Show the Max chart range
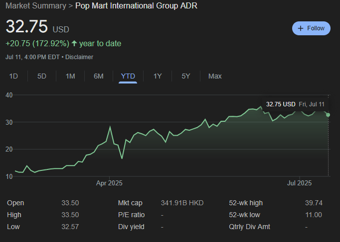Image resolution: width=340 pixels, height=242 pixels. coord(215,76)
